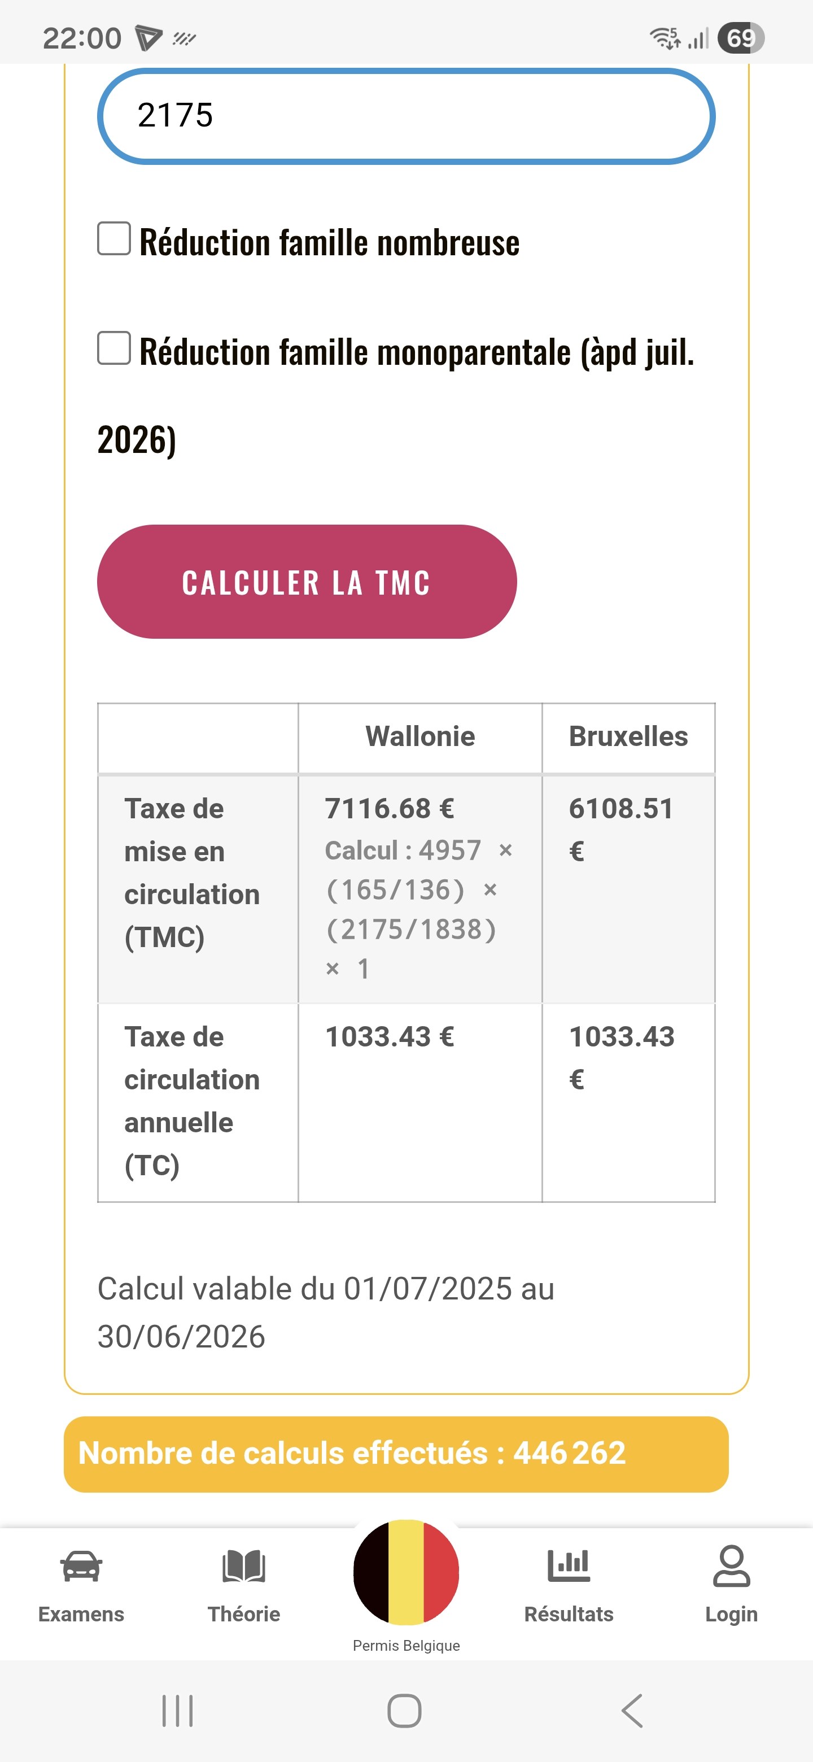Tap the Wi-Fi signal status icon
The image size is (813, 1762).
pos(665,38)
